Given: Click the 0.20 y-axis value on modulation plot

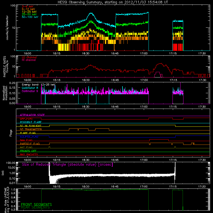Looking at the screenshot, I should point(12,83).
